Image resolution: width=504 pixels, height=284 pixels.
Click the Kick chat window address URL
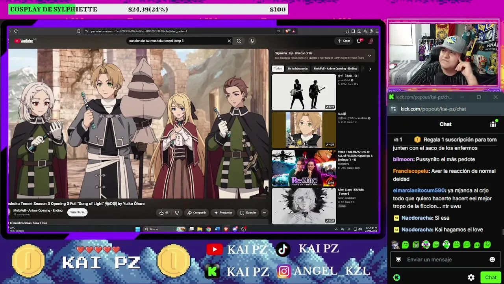[x=433, y=109]
